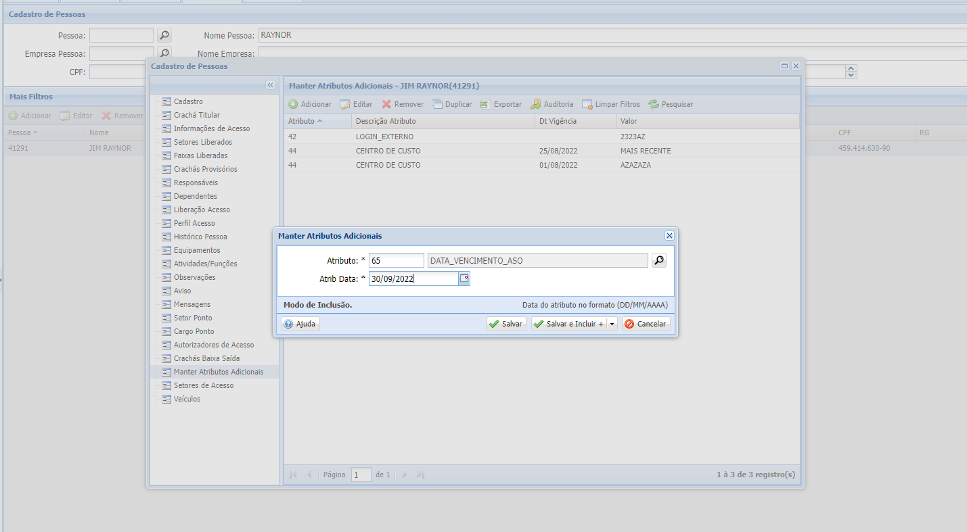Save the attribute with Salvar
Screen dimensions: 967x532
[x=506, y=324]
